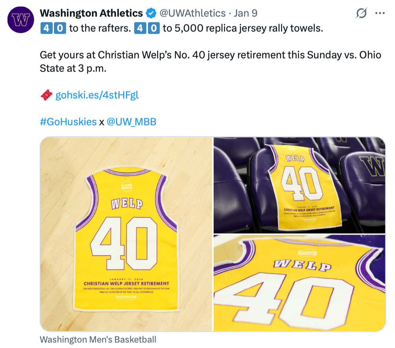
Task: Click the @UWAthletics handle
Action: (x=192, y=13)
